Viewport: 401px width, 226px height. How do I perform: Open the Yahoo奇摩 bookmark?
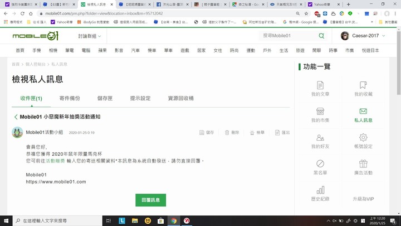[x=62, y=22]
